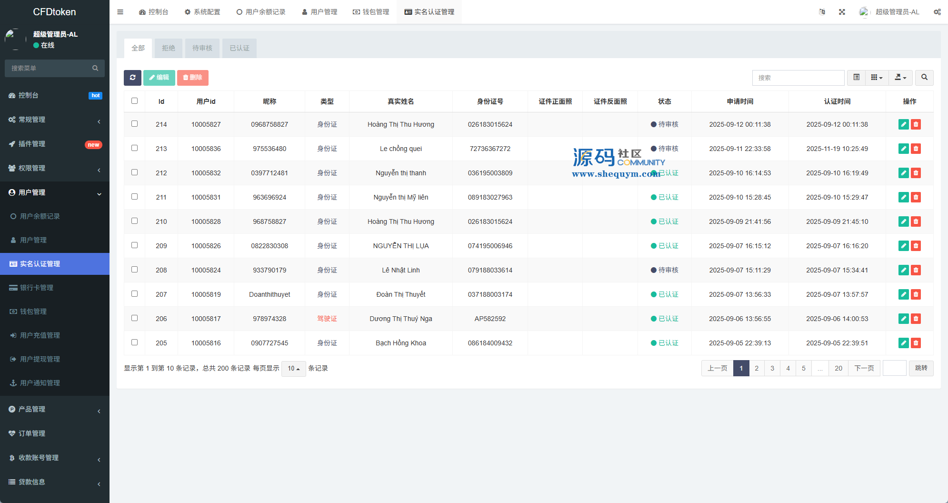Image resolution: width=948 pixels, height=503 pixels.
Task: Click the red delete icon for row 205
Action: click(x=916, y=343)
